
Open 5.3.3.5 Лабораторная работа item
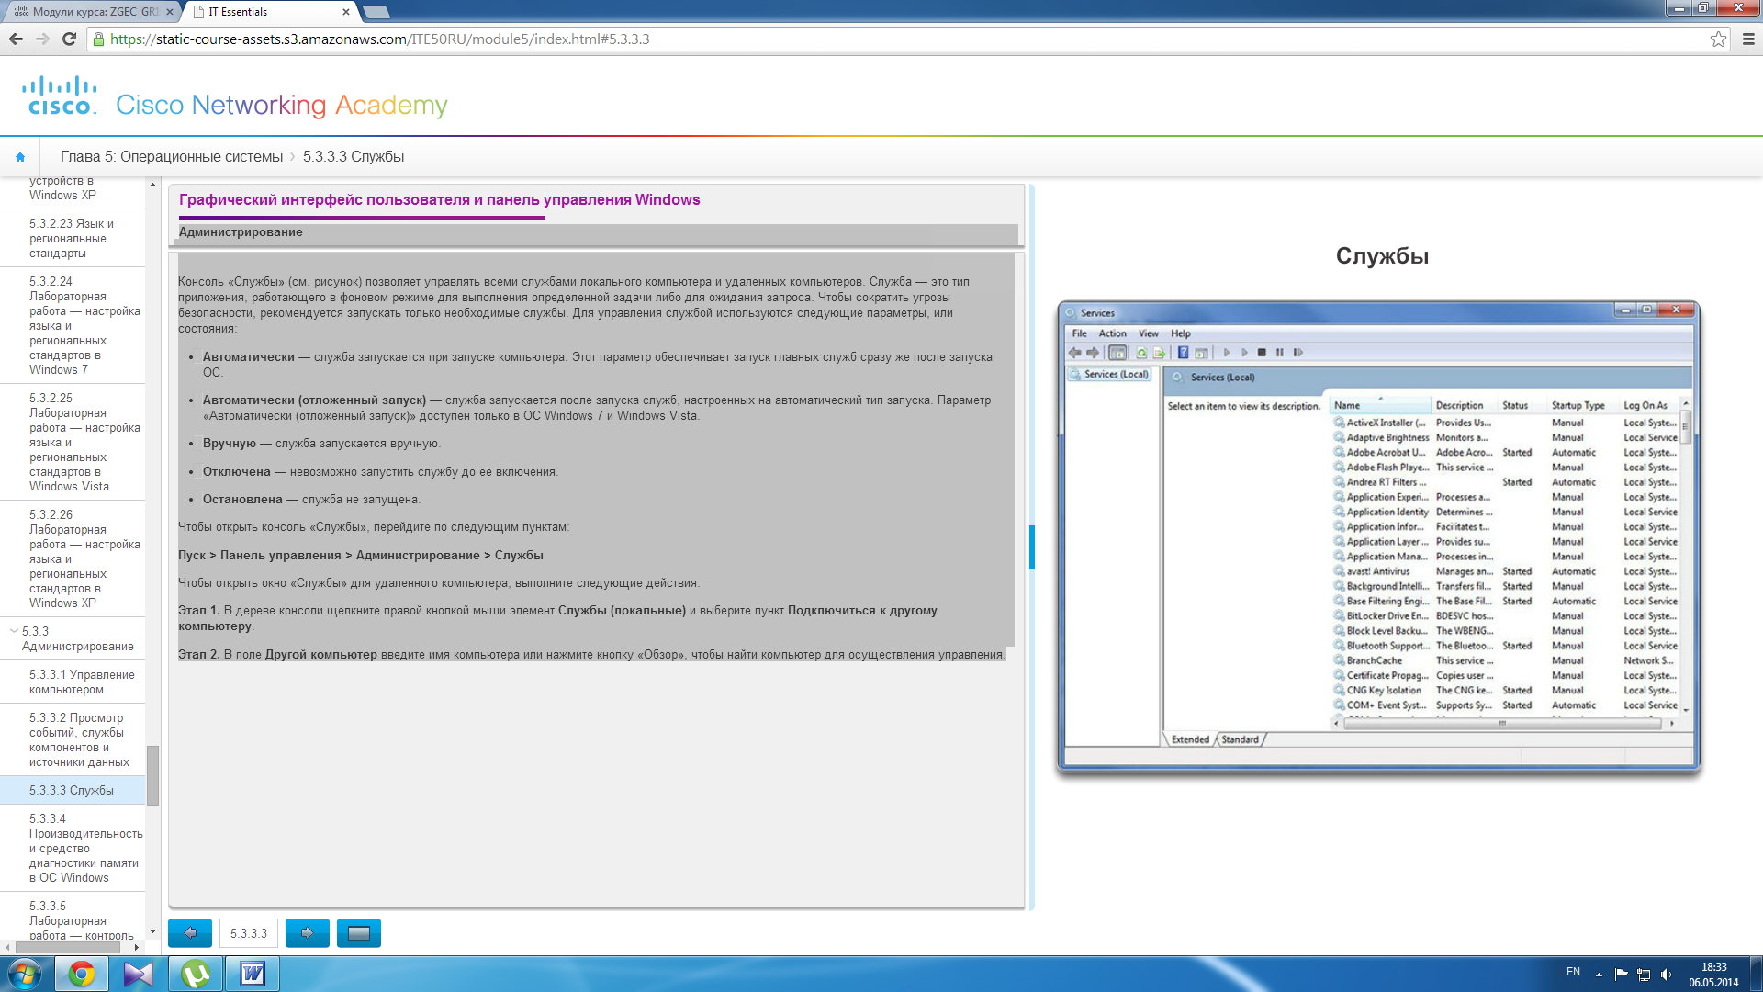73,920
